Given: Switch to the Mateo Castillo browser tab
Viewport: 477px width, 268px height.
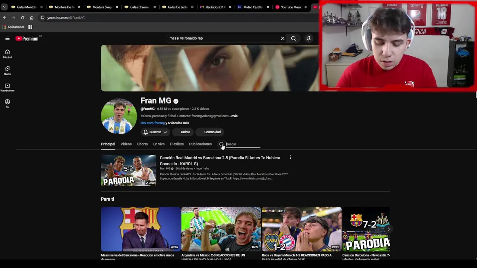Looking at the screenshot, I should [252, 7].
